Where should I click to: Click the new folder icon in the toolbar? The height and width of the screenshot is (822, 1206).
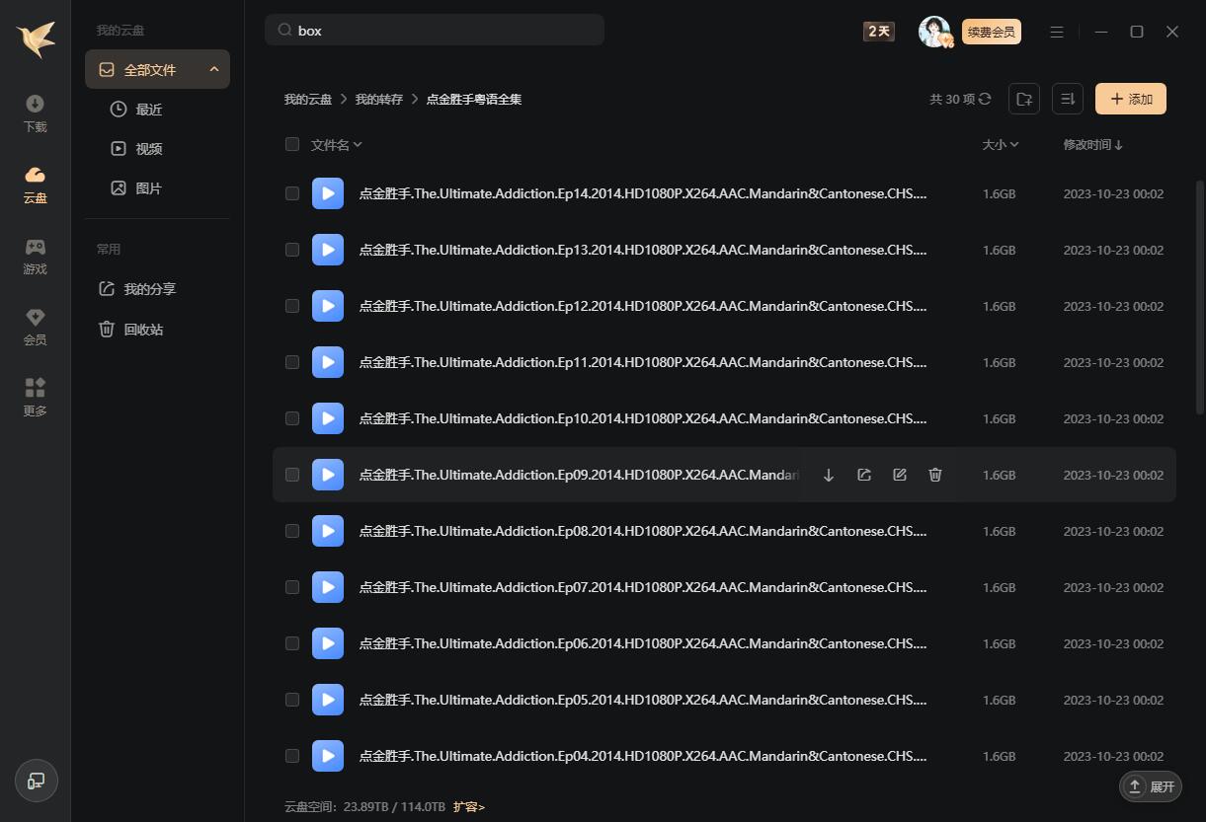[1024, 99]
